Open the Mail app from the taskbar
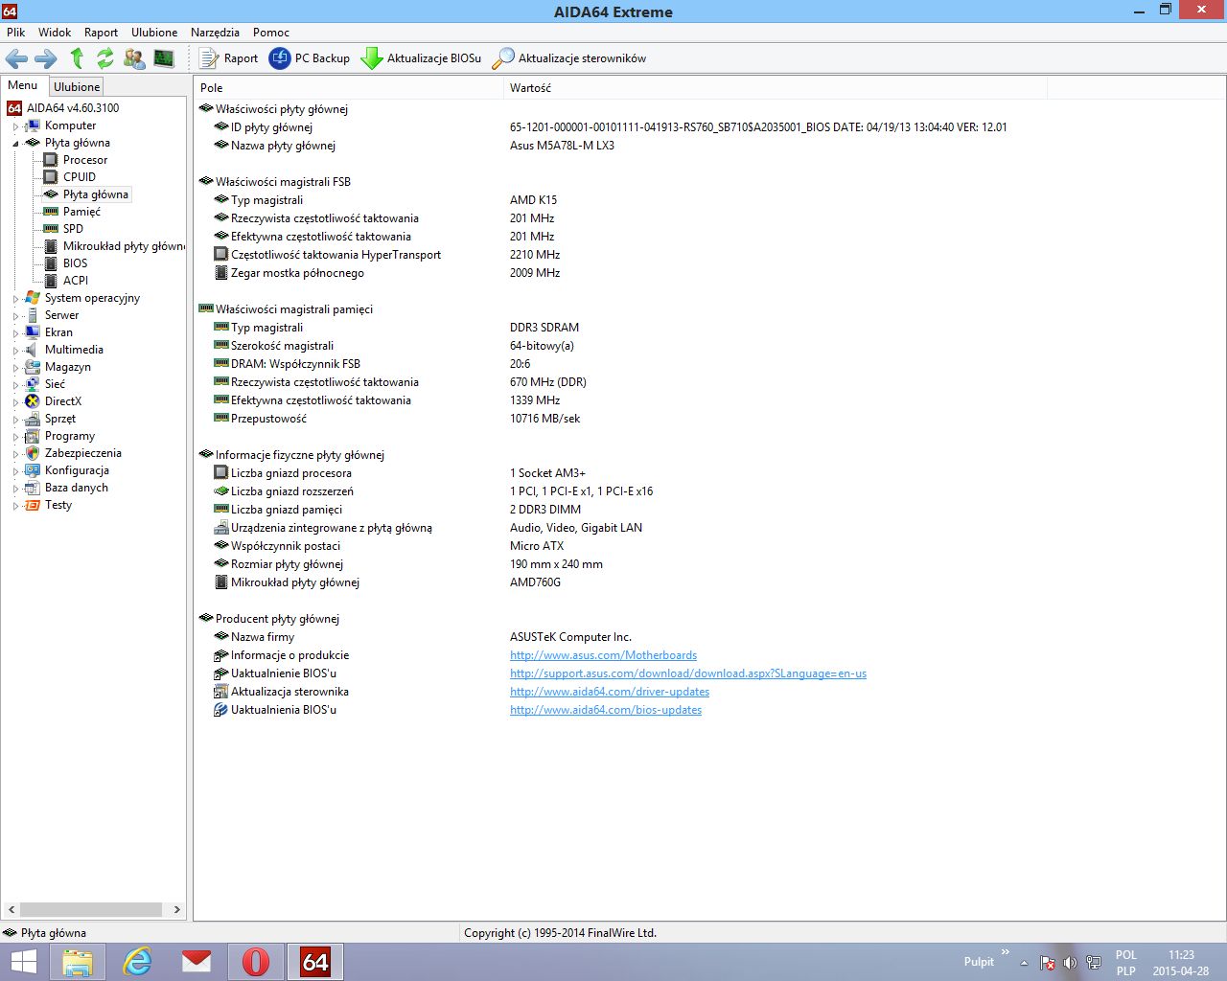1227x981 pixels. pos(197,962)
